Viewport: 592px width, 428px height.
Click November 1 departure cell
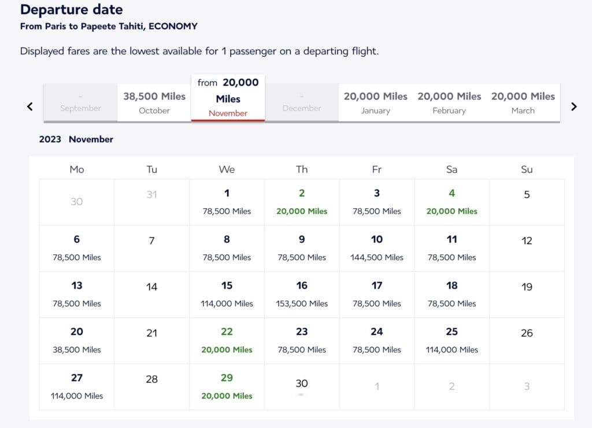(x=227, y=202)
